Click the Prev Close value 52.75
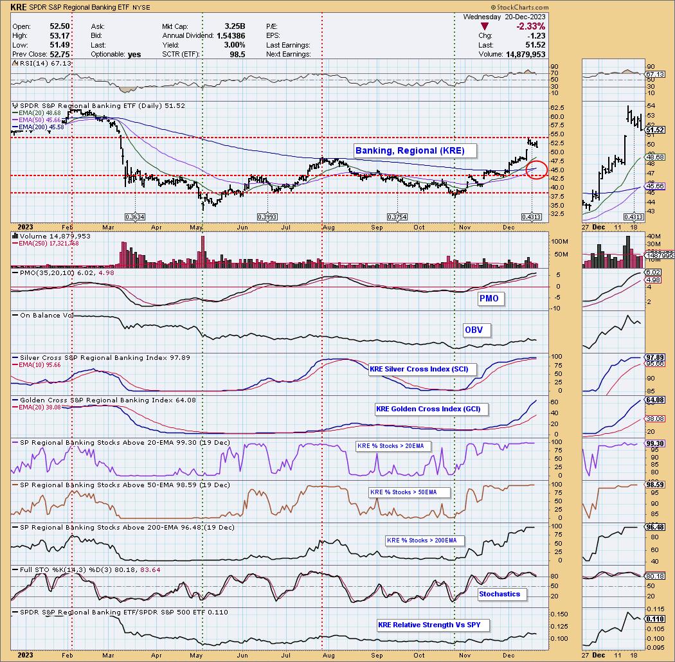 [59, 54]
